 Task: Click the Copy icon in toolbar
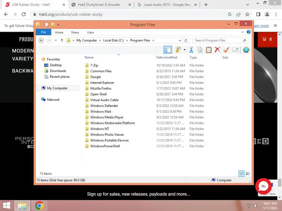(200, 50)
